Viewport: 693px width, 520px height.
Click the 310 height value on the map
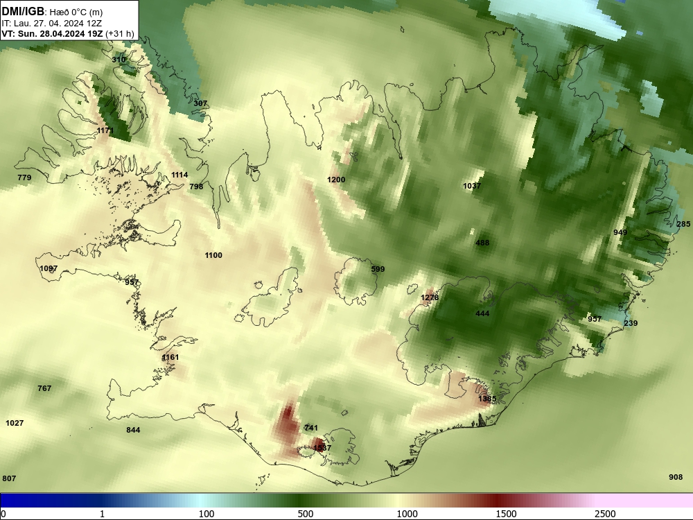point(119,60)
